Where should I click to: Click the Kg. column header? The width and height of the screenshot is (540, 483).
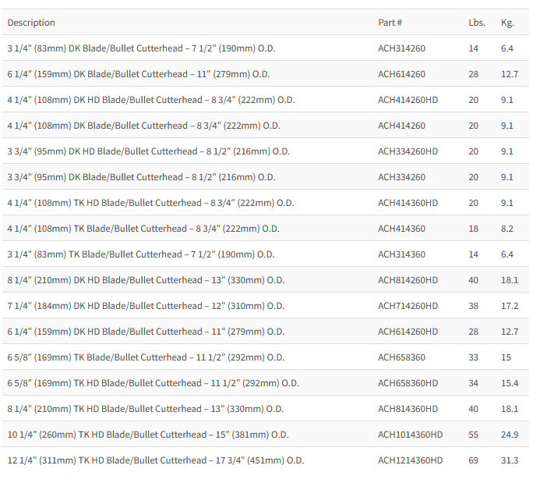click(507, 23)
